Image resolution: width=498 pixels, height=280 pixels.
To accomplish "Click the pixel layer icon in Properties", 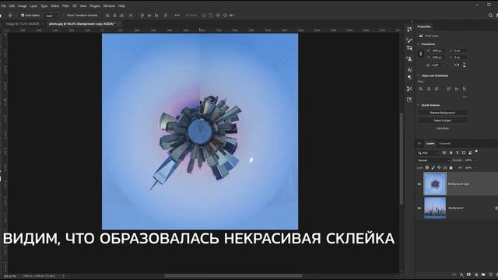I will pos(421,36).
